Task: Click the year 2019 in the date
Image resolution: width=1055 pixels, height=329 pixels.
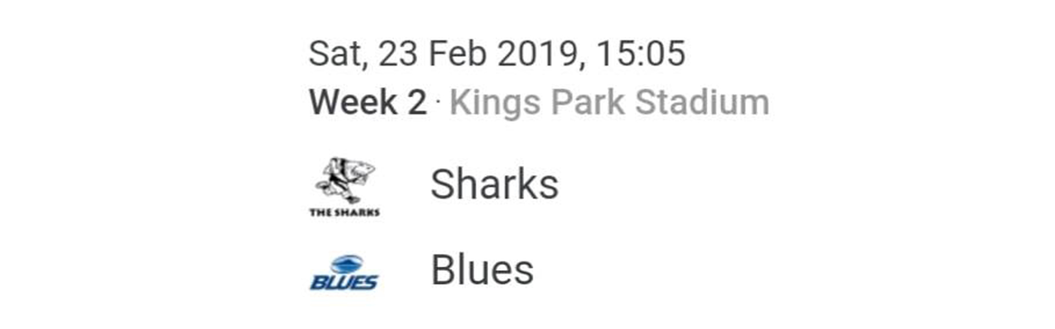Action: click(537, 54)
